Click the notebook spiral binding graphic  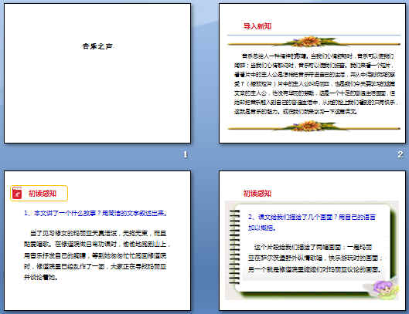pos(234,247)
